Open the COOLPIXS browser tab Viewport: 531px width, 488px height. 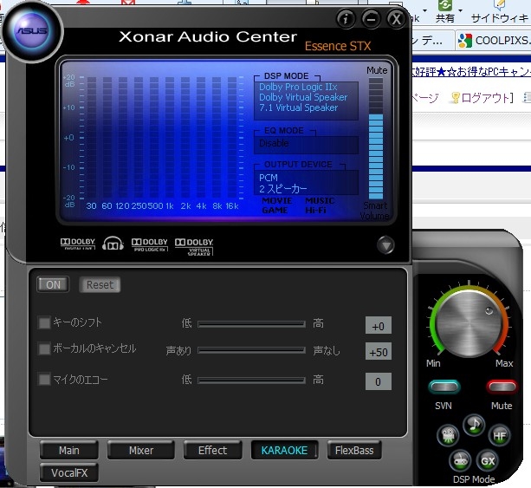click(x=494, y=41)
